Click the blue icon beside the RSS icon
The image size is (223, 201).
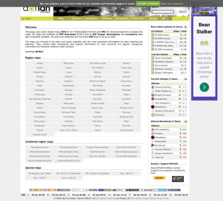pyautogui.click(x=169, y=18)
